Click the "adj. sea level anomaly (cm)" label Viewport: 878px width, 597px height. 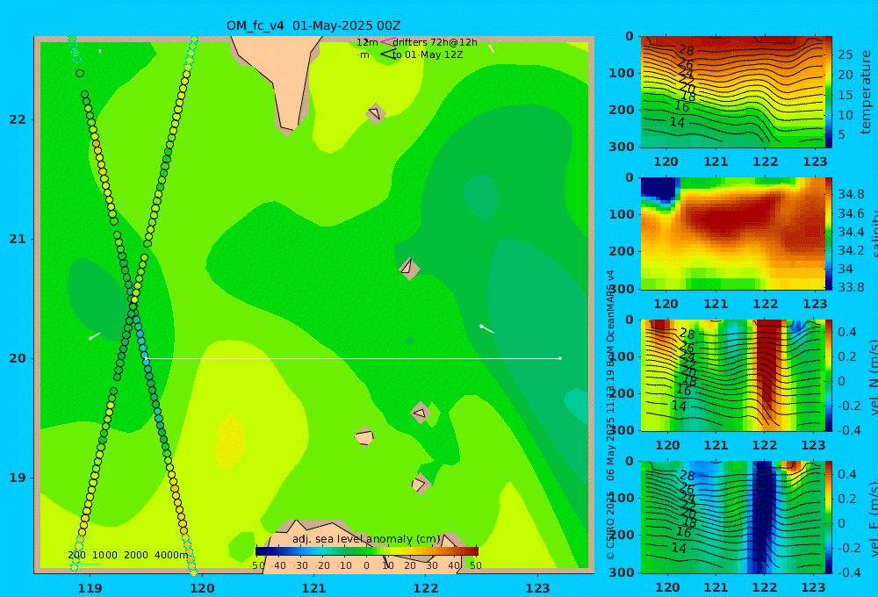(x=366, y=539)
